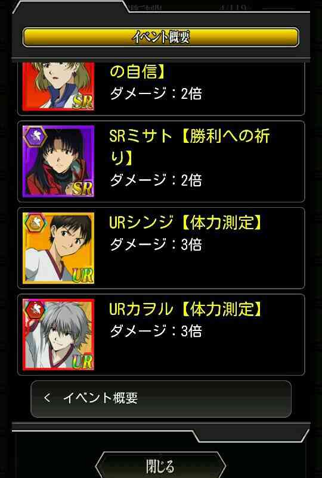Go back via the イベント概要 button

(161, 399)
